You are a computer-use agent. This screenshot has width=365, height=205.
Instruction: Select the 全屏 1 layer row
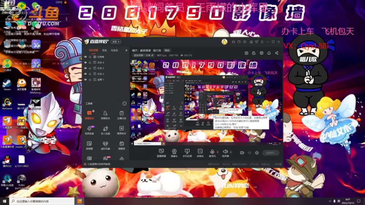pyautogui.click(x=106, y=79)
